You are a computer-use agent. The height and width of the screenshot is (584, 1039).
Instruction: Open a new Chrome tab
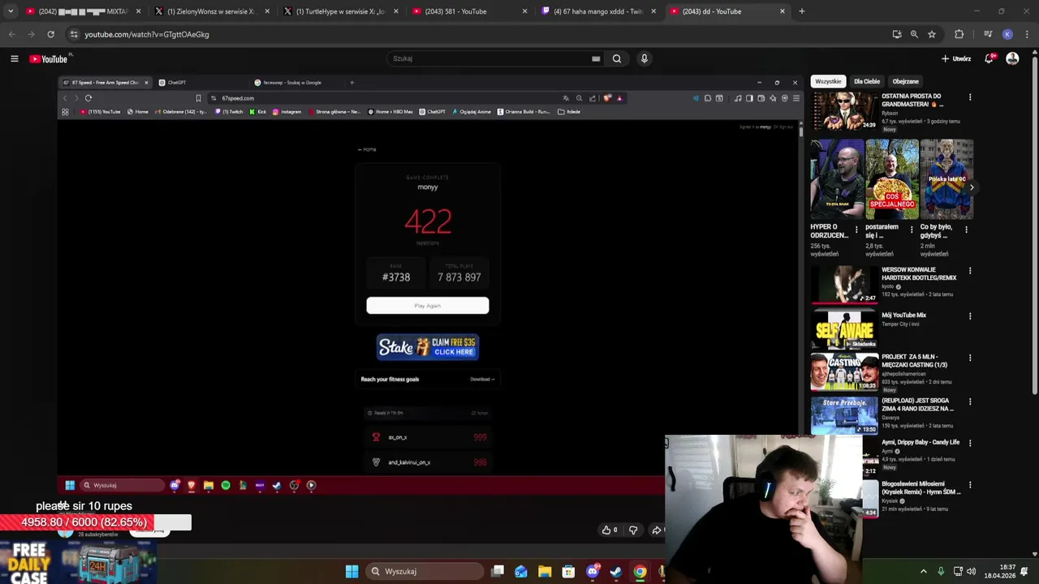(802, 11)
